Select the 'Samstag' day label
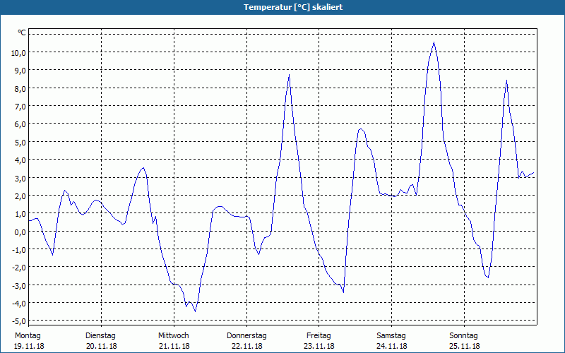Image resolution: width=565 pixels, height=353 pixels. click(x=391, y=336)
